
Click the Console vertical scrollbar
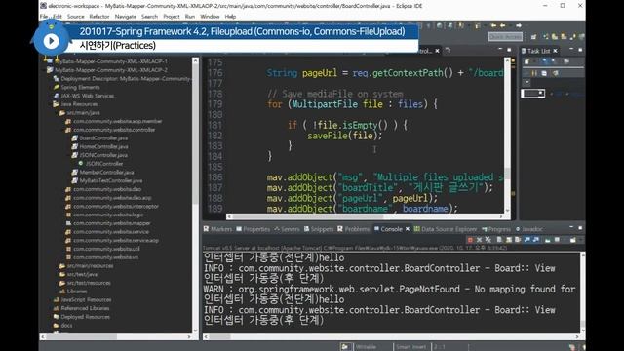click(582, 292)
